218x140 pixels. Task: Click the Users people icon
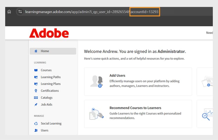click(x=36, y=130)
